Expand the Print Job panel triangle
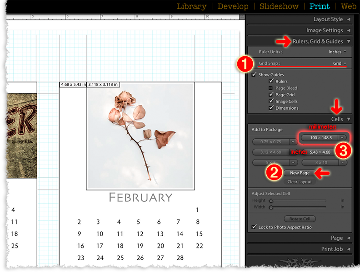 [x=349, y=249]
